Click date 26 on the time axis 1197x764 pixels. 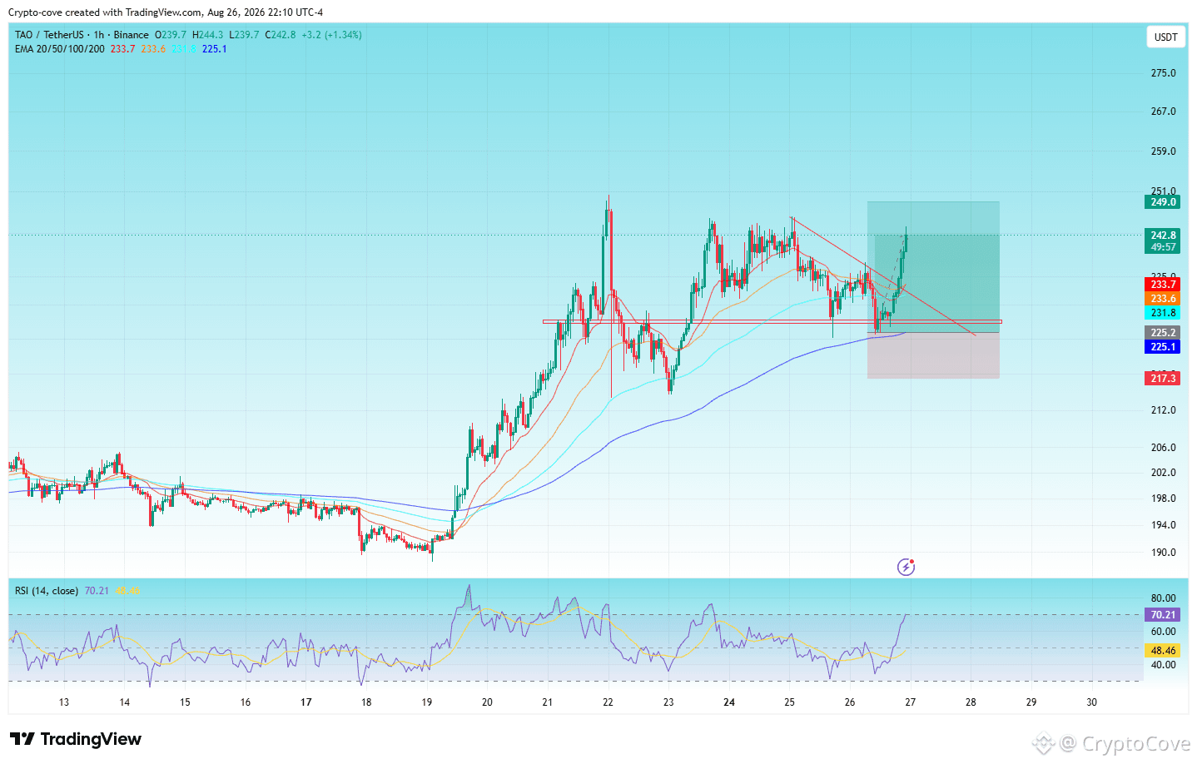(x=850, y=702)
